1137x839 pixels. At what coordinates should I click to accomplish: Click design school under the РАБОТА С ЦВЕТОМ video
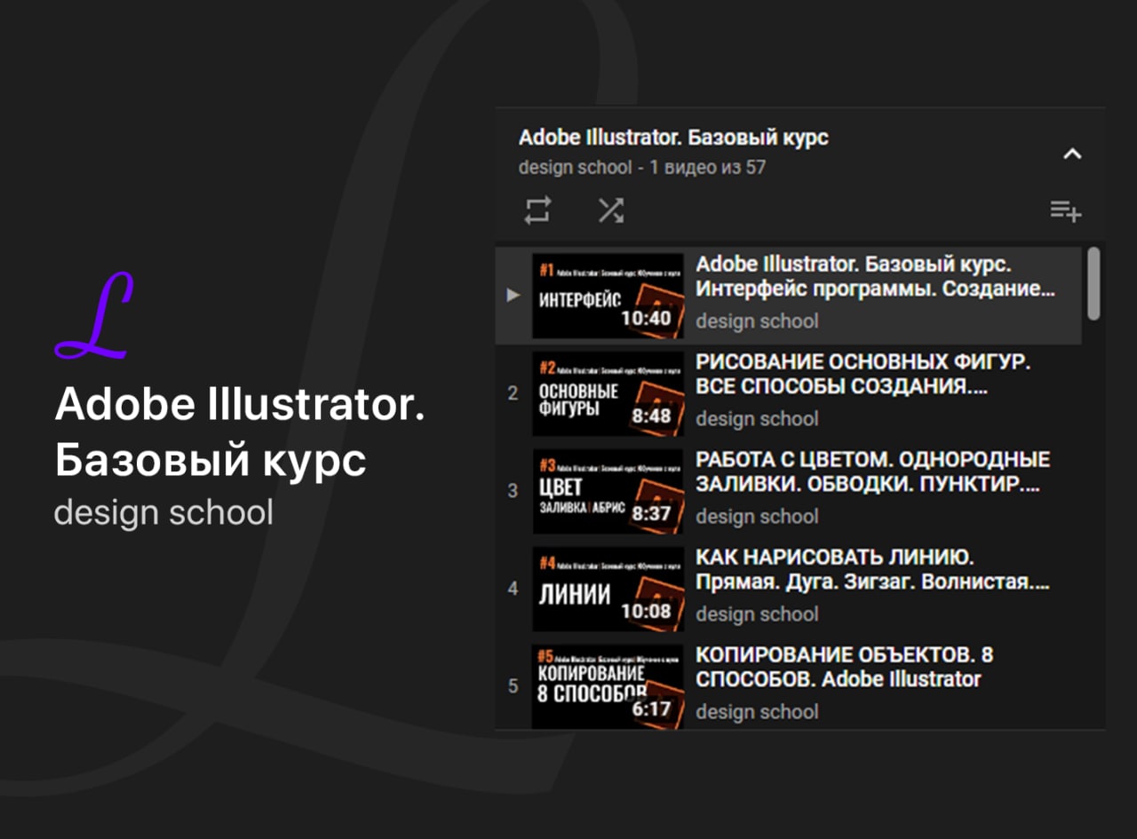(757, 517)
